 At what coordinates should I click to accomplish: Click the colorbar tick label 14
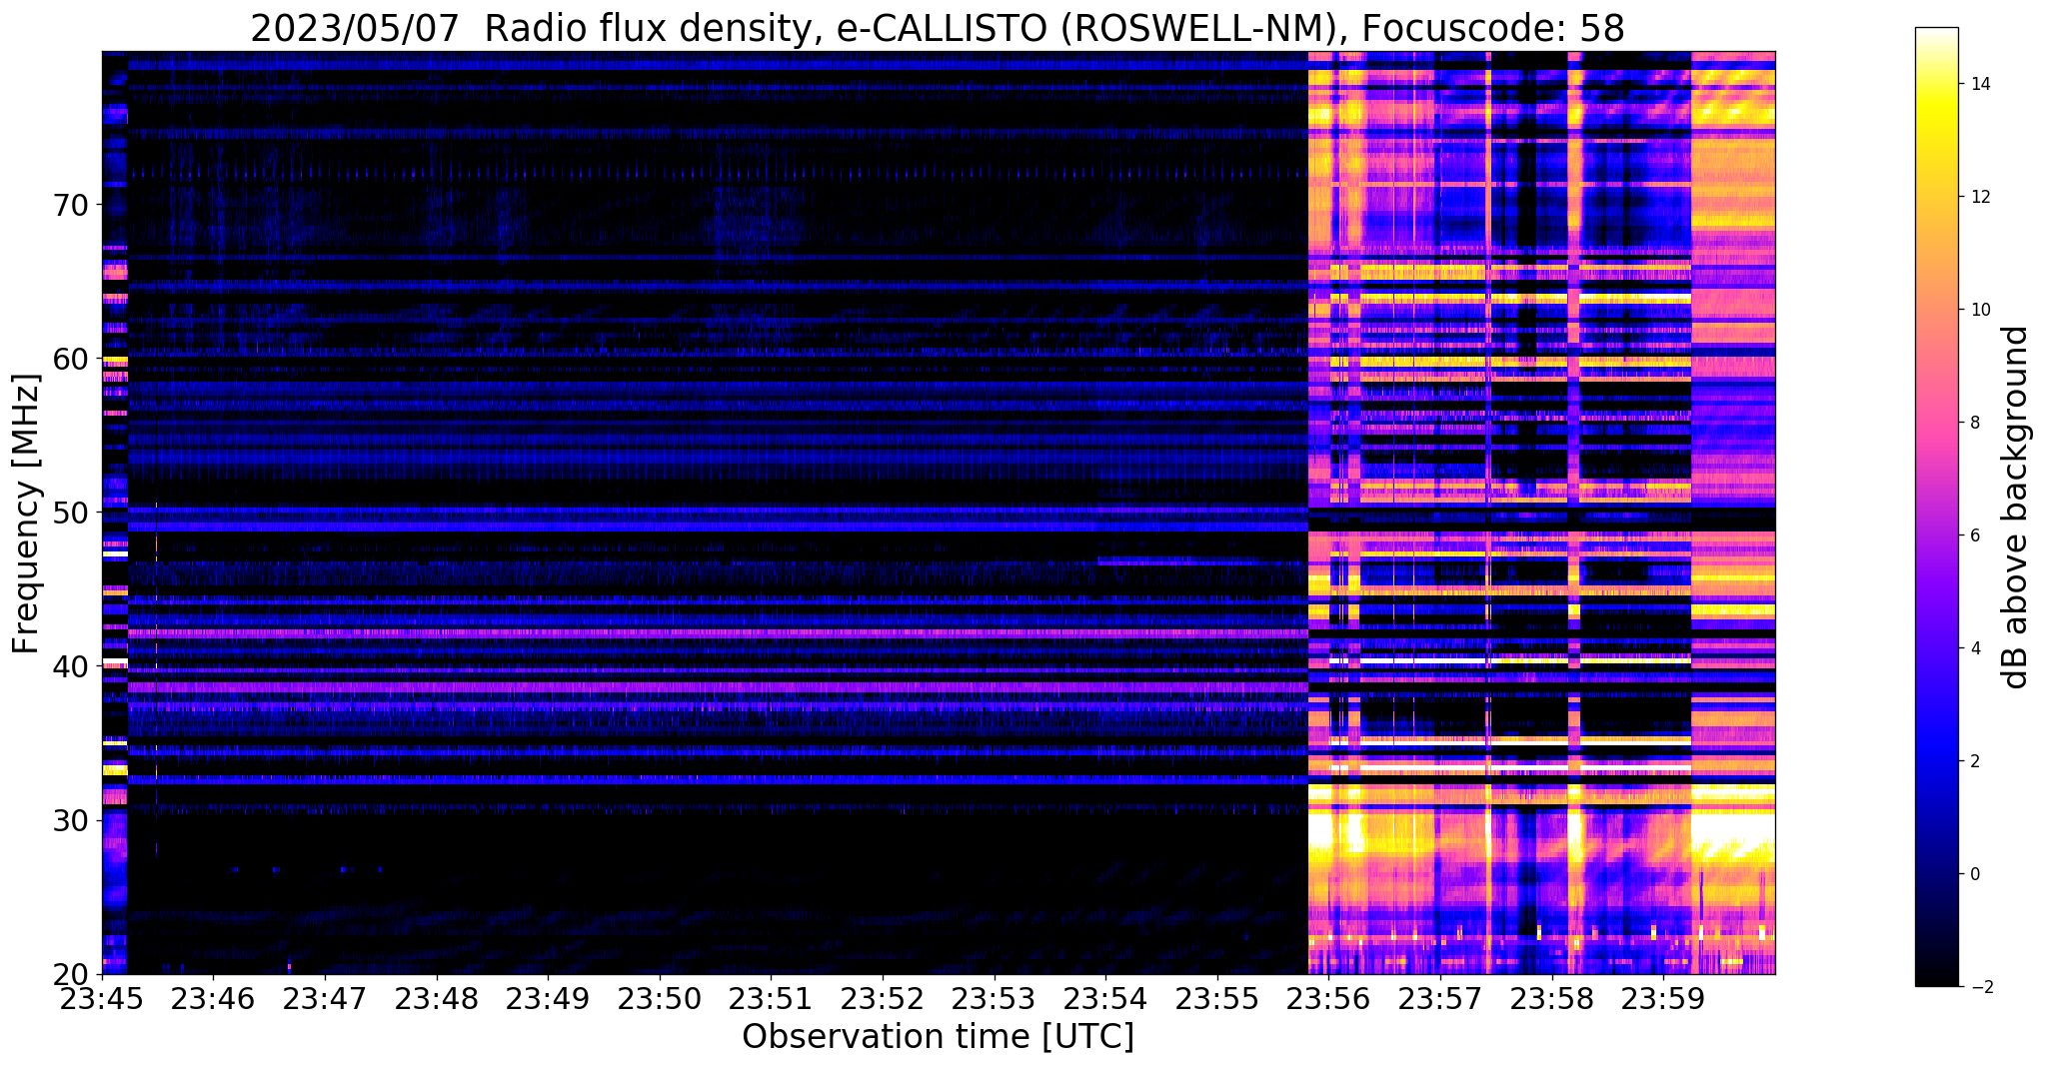[1979, 84]
